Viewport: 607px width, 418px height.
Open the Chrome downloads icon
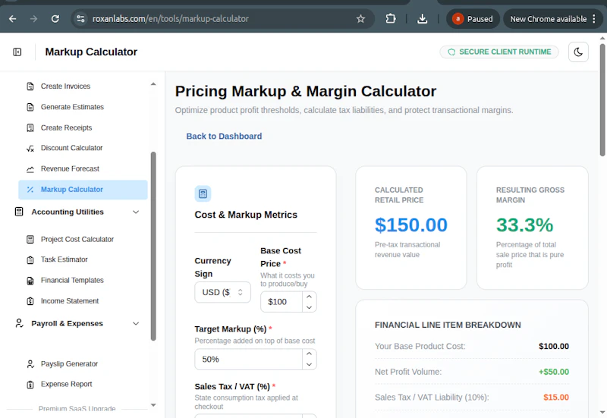pos(423,18)
